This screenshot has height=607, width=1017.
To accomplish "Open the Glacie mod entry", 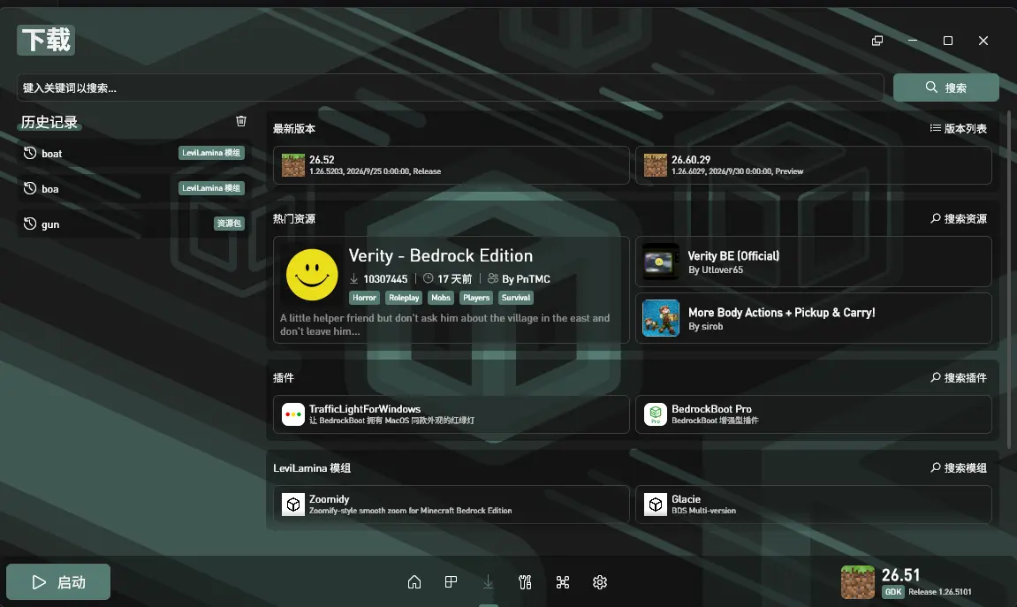I will 814,505.
